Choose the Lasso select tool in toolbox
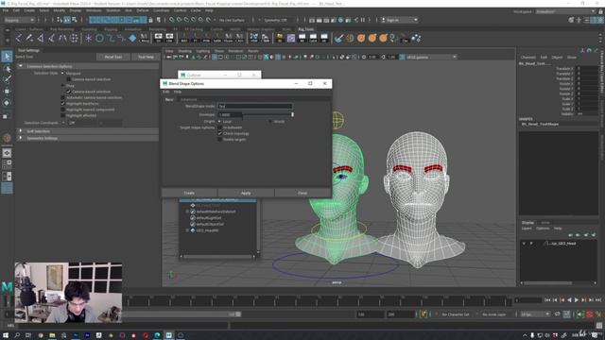Image resolution: width=605 pixels, height=340 pixels. click(7, 69)
